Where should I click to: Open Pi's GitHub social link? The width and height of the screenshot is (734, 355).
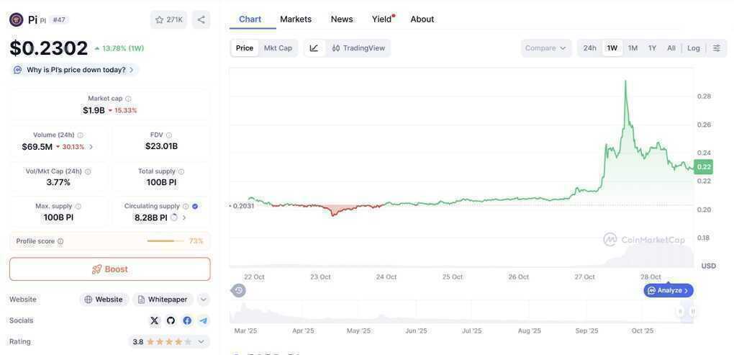(171, 320)
